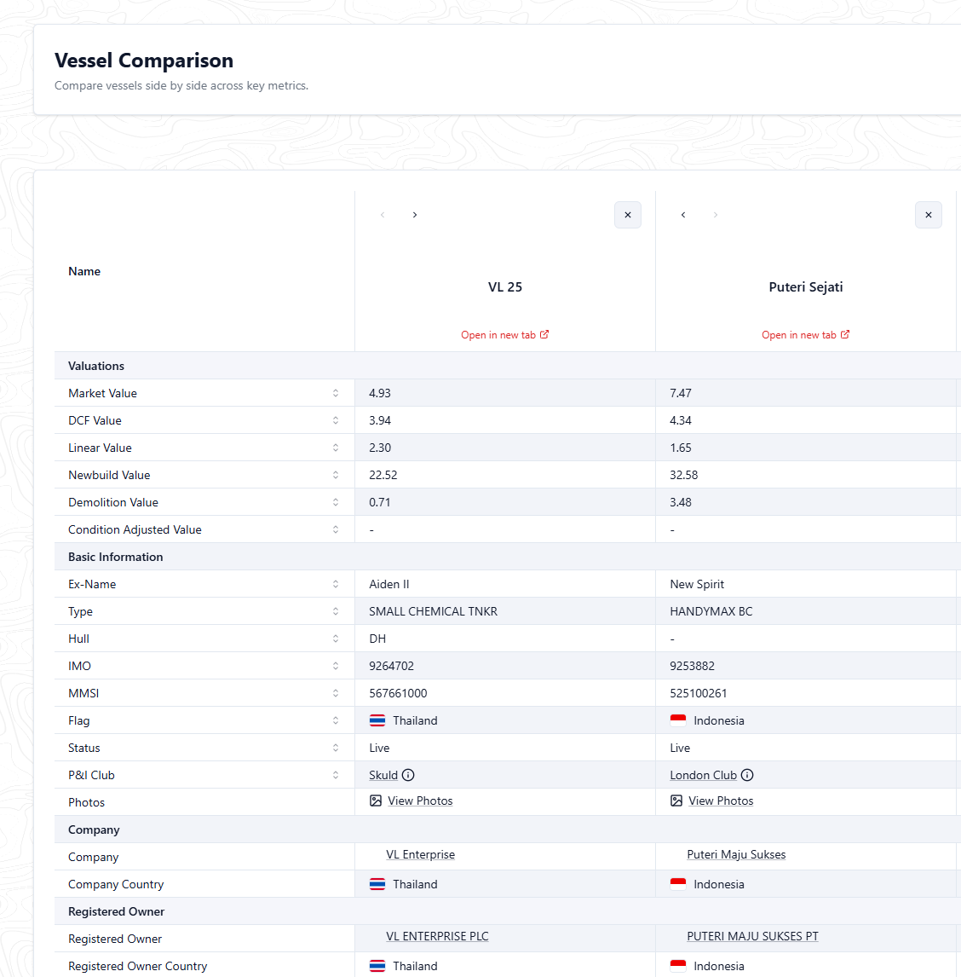This screenshot has width=961, height=977.
Task: Select the Puteri Sejati vessel name heading
Action: [806, 287]
